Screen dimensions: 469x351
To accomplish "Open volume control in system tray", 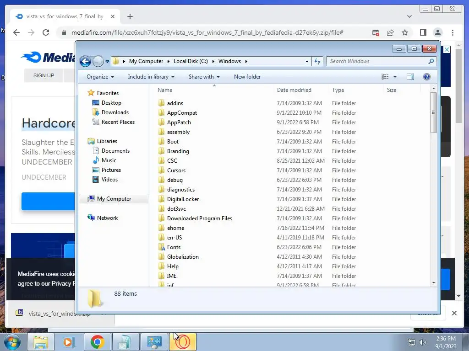I will point(423,342).
